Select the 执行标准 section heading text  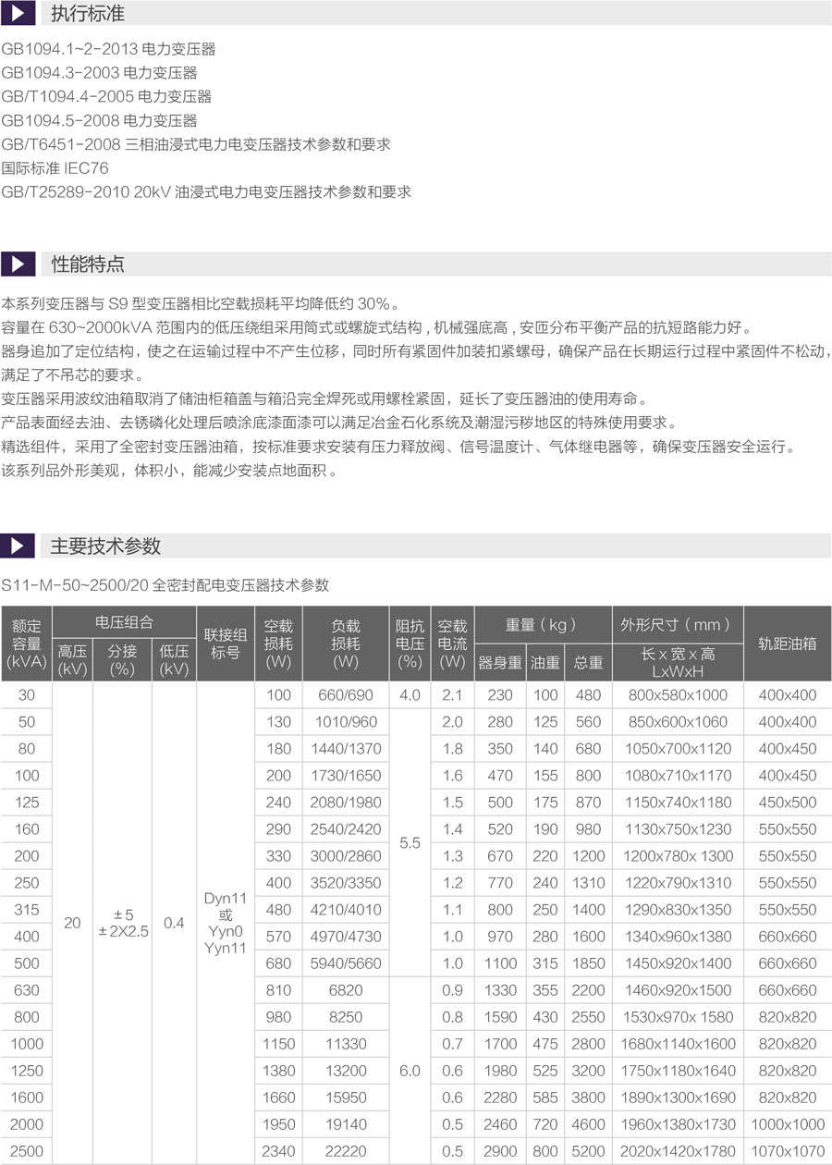click(87, 15)
